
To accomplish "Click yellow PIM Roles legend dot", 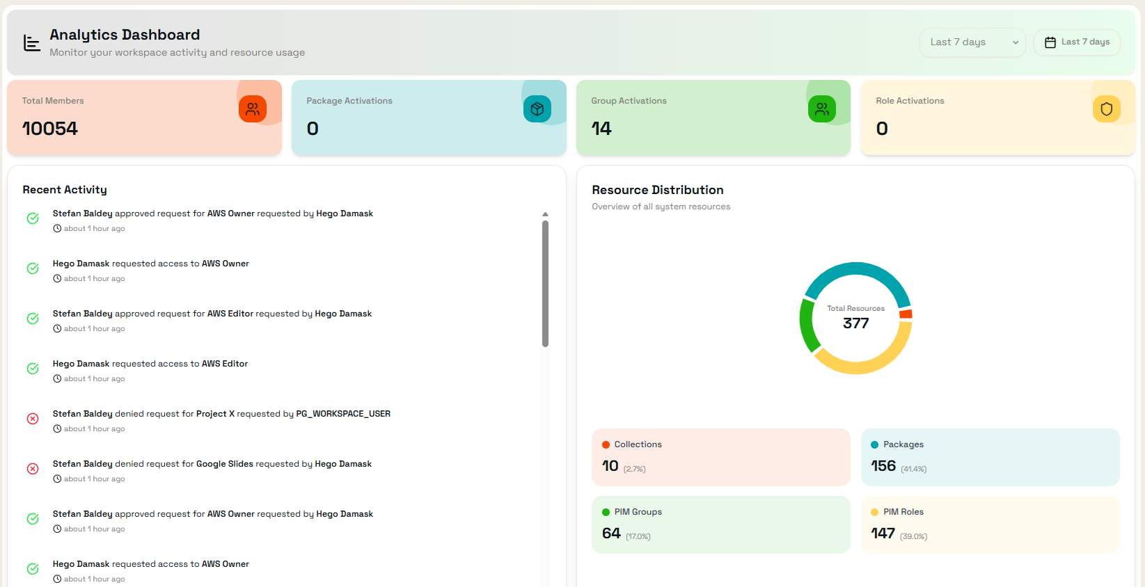I will pyautogui.click(x=875, y=513).
